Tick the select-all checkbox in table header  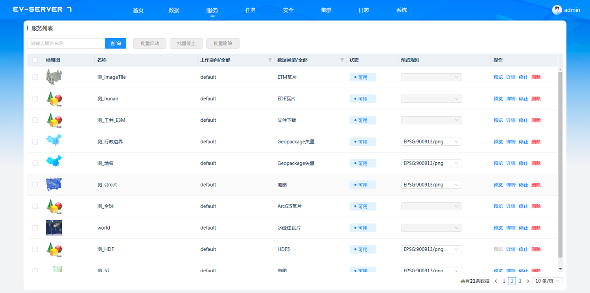coord(35,60)
